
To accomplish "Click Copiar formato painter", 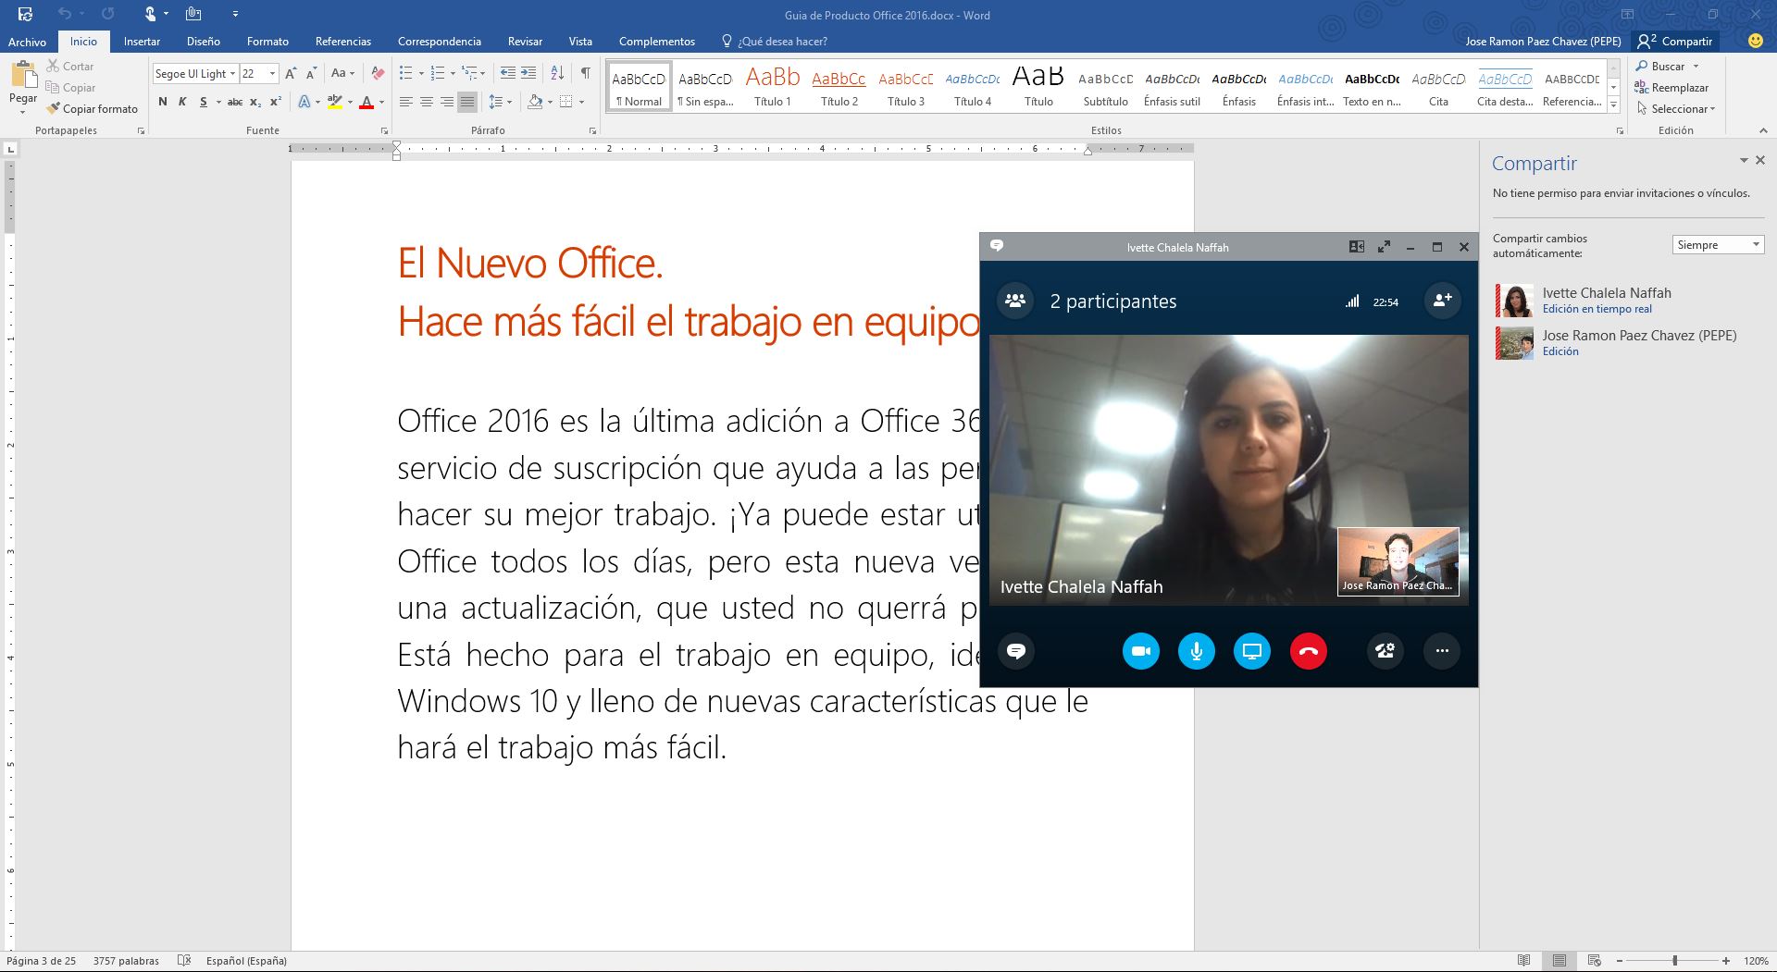I will pyautogui.click(x=92, y=108).
